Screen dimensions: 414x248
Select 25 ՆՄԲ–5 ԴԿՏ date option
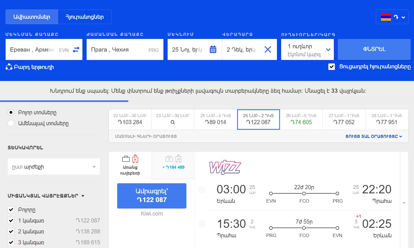coord(216,119)
